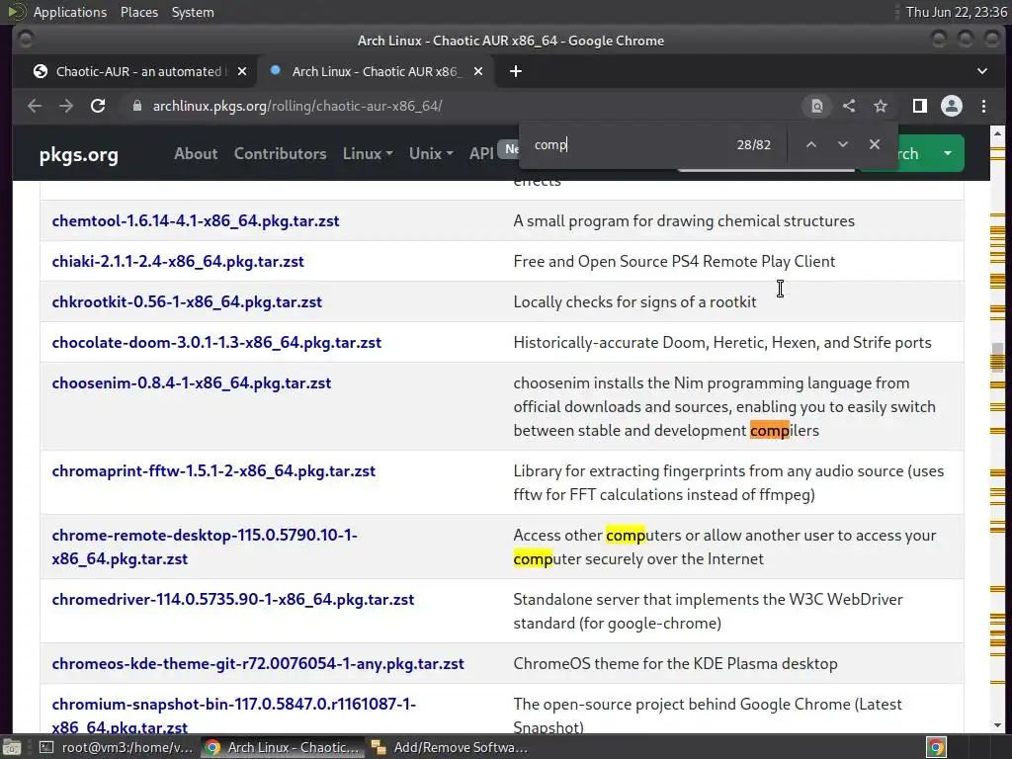This screenshot has height=759, width=1012.
Task: Open chemtool-1.6.14-4.1 package link
Action: point(196,220)
